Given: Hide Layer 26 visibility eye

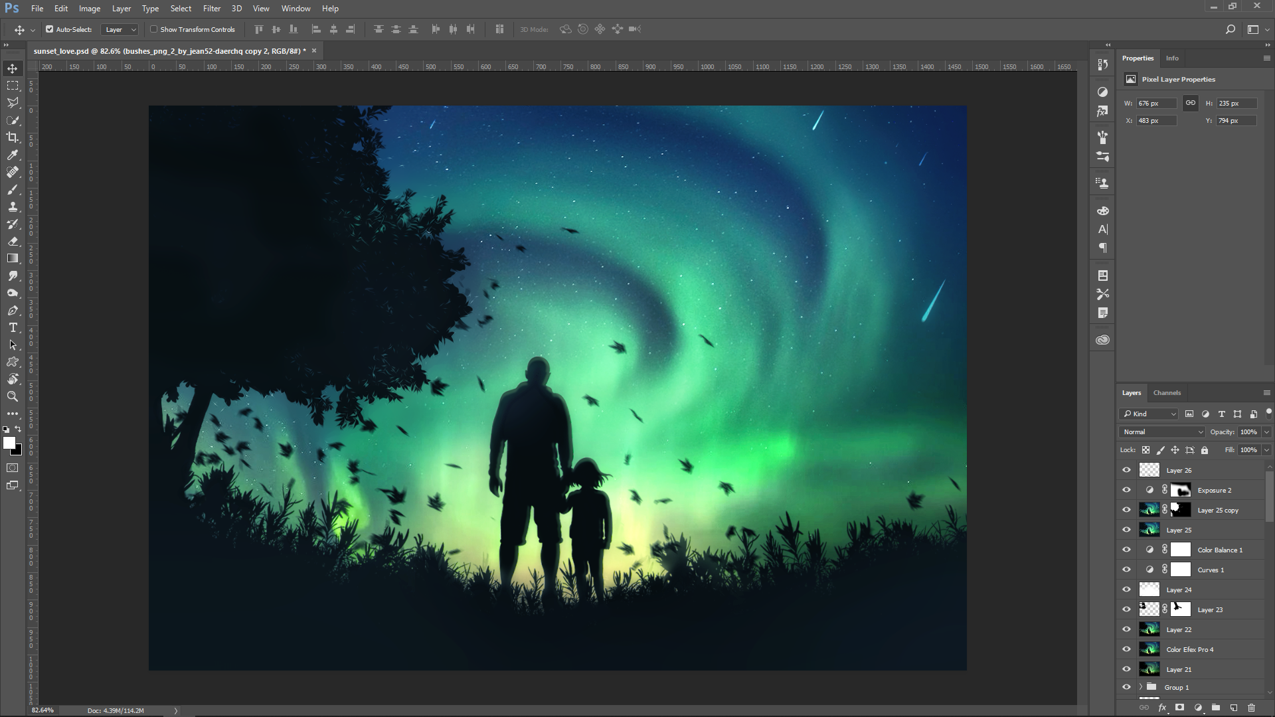Looking at the screenshot, I should 1126,470.
